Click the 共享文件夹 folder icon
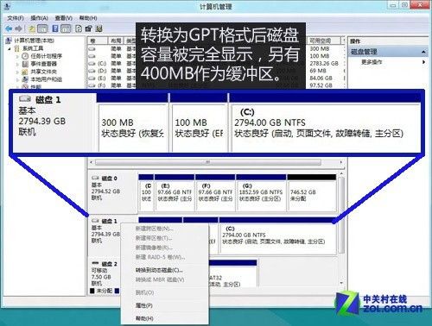 [25, 72]
